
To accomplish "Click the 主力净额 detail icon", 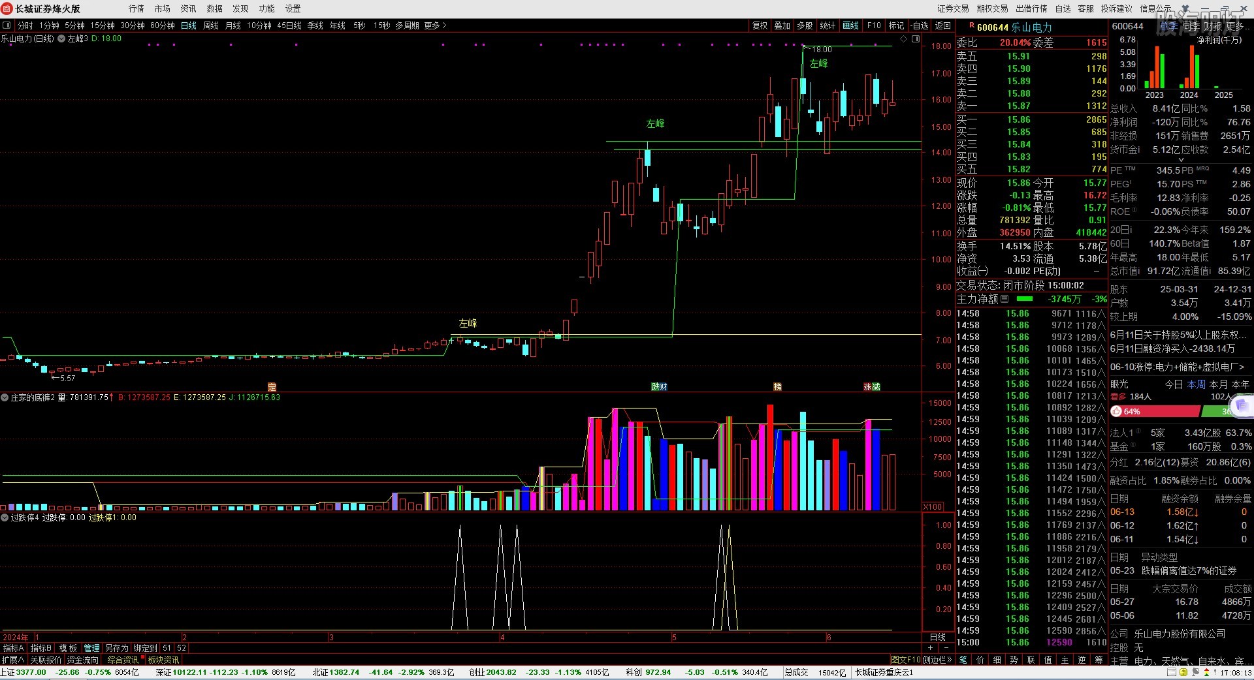I will pos(1005,299).
